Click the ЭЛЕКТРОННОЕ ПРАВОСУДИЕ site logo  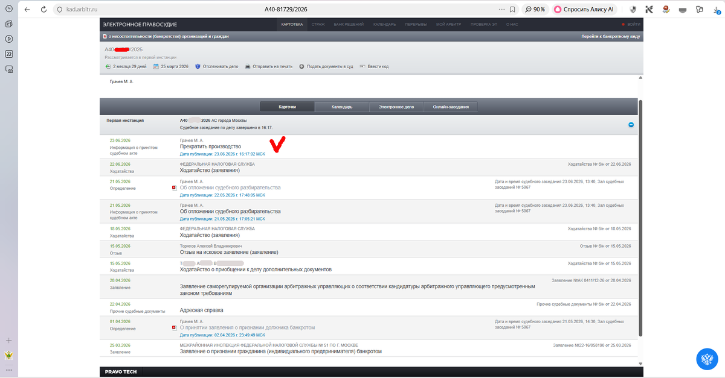[x=140, y=24]
